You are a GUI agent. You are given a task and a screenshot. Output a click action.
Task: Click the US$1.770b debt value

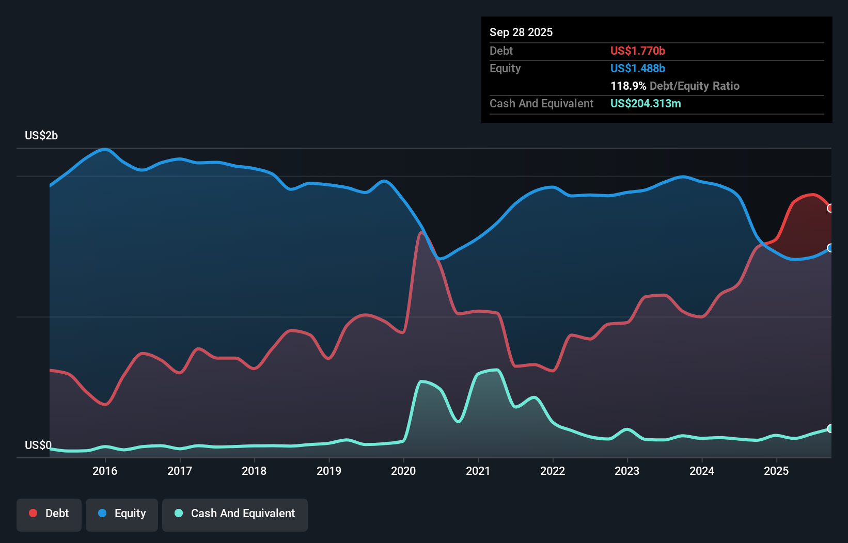638,51
